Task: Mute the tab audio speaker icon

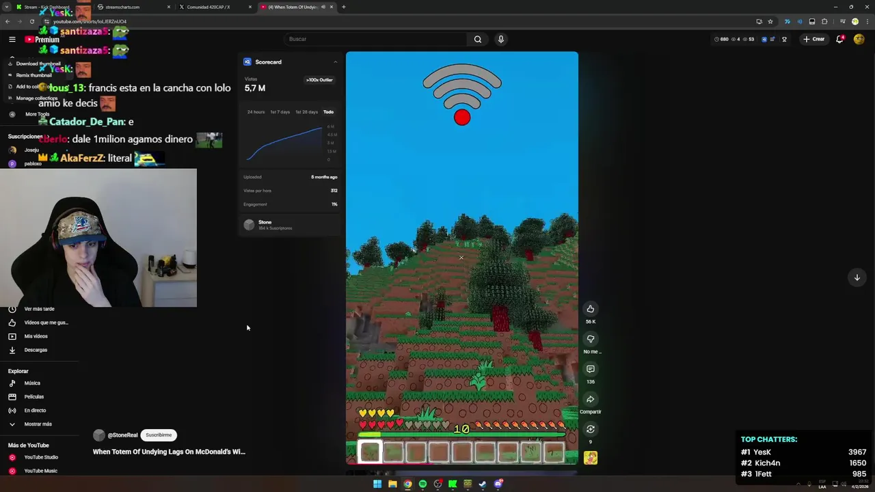Action: (323, 7)
